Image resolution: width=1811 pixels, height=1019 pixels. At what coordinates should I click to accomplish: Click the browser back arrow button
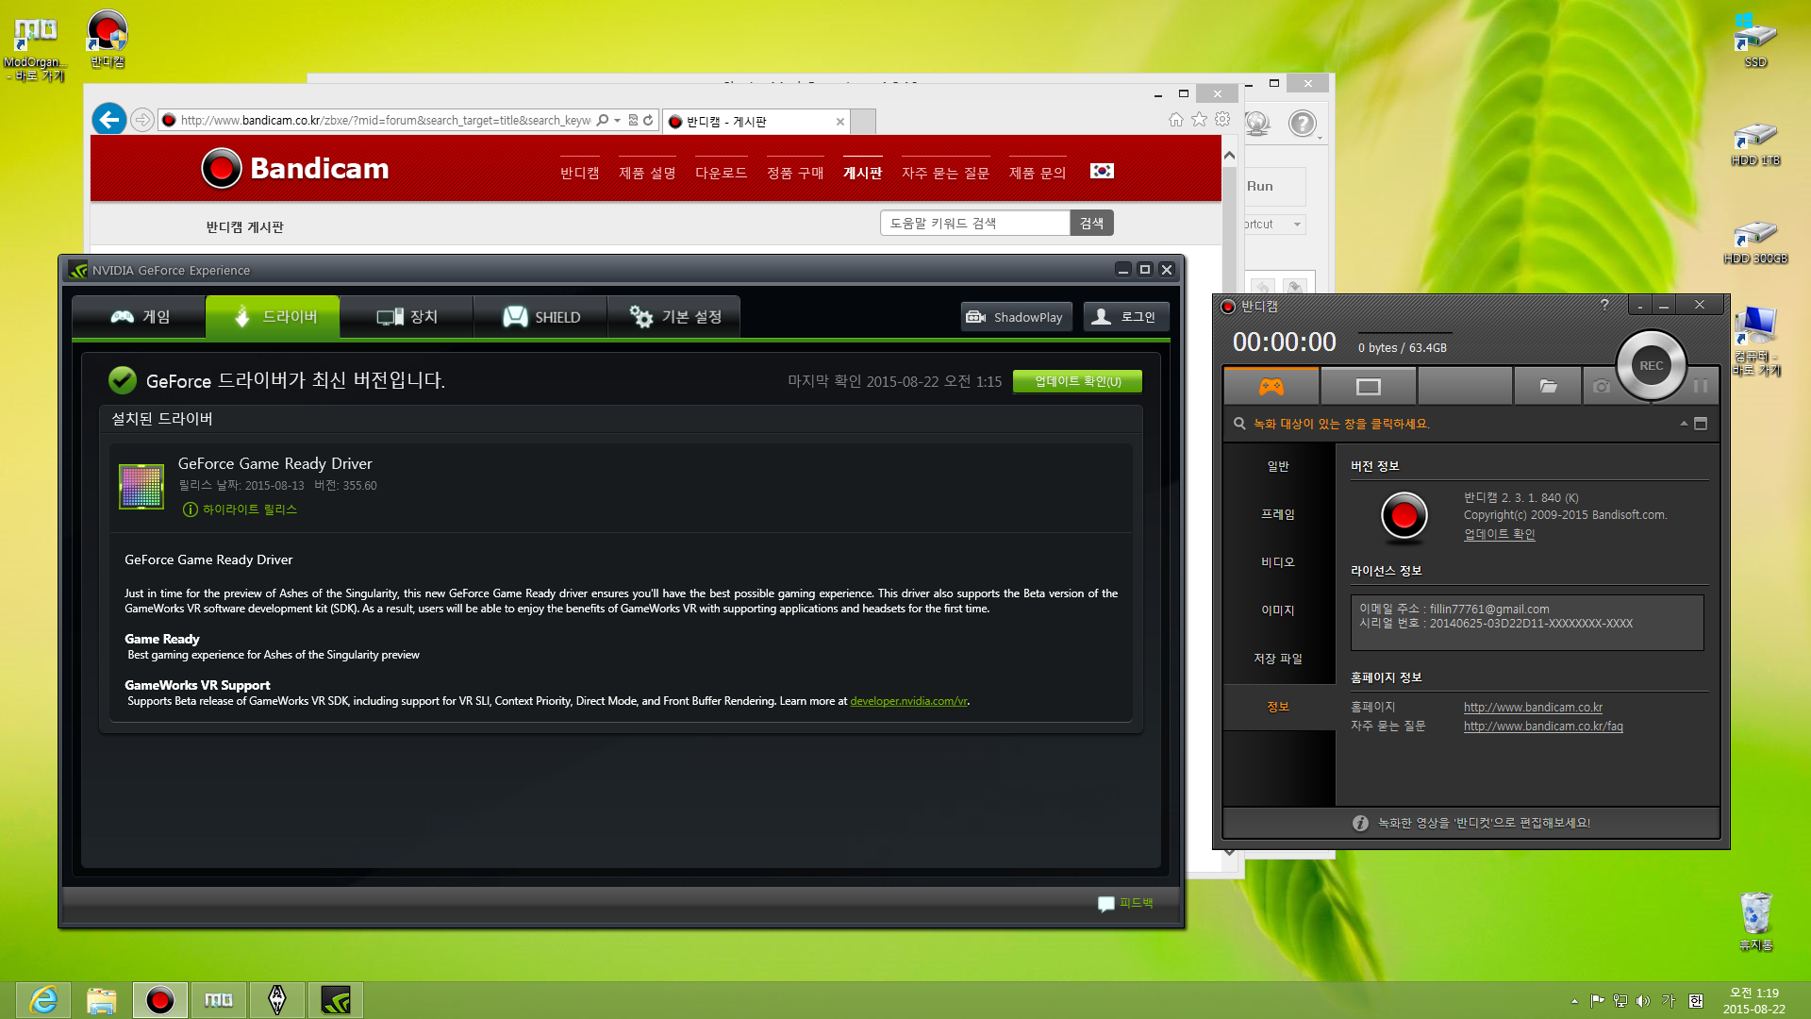pyautogui.click(x=109, y=120)
